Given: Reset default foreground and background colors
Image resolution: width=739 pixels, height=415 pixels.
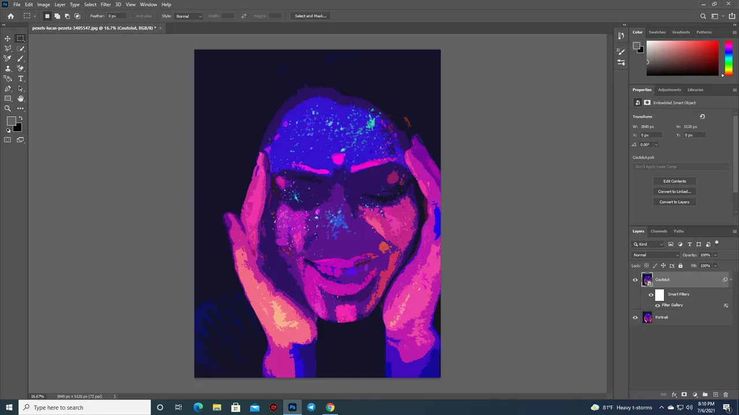Looking at the screenshot, I should tap(8, 130).
